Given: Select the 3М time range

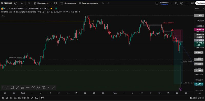Looking at the screenshot, I should (15, 98).
